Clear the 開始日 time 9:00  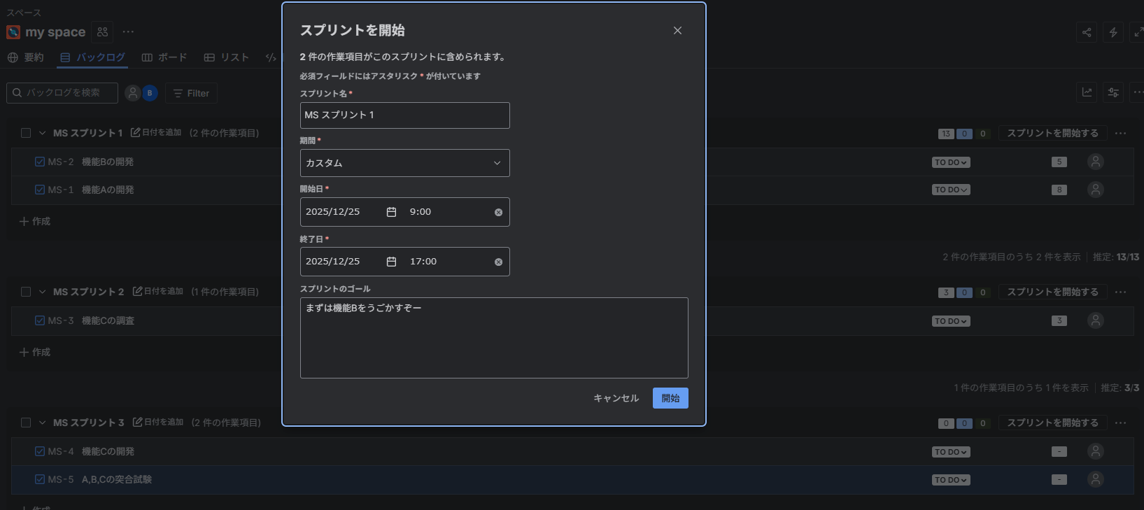point(498,212)
